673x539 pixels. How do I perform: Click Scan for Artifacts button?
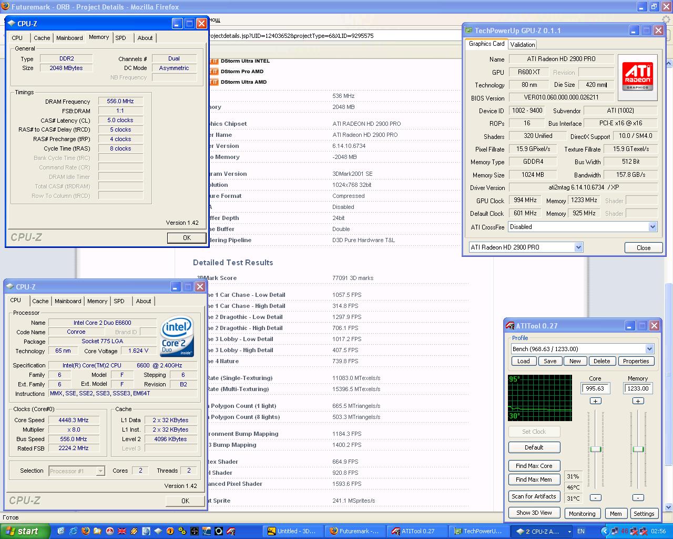tap(534, 496)
